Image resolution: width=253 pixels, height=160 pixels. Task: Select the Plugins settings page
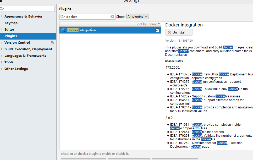(x=28, y=36)
